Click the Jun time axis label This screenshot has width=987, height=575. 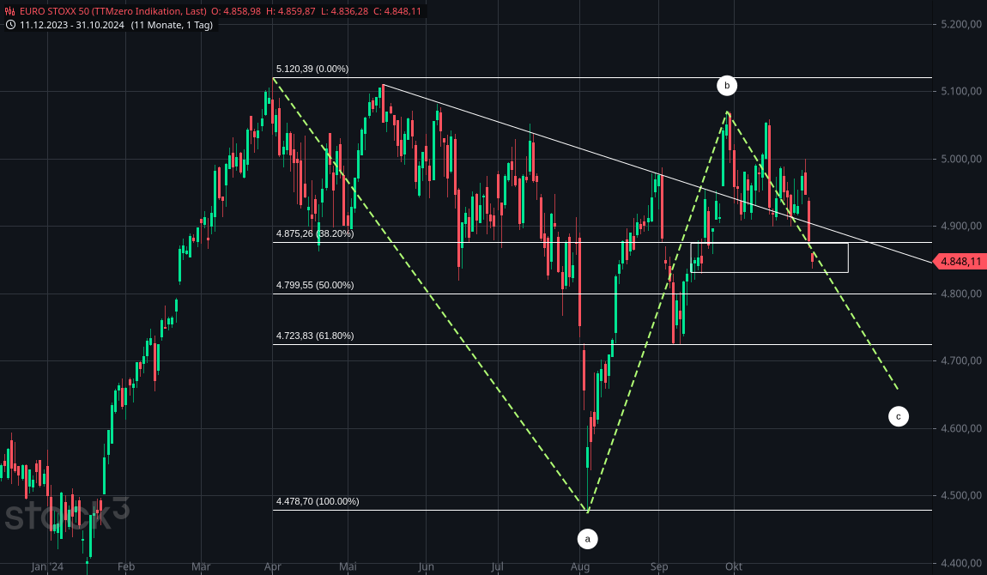tap(427, 566)
